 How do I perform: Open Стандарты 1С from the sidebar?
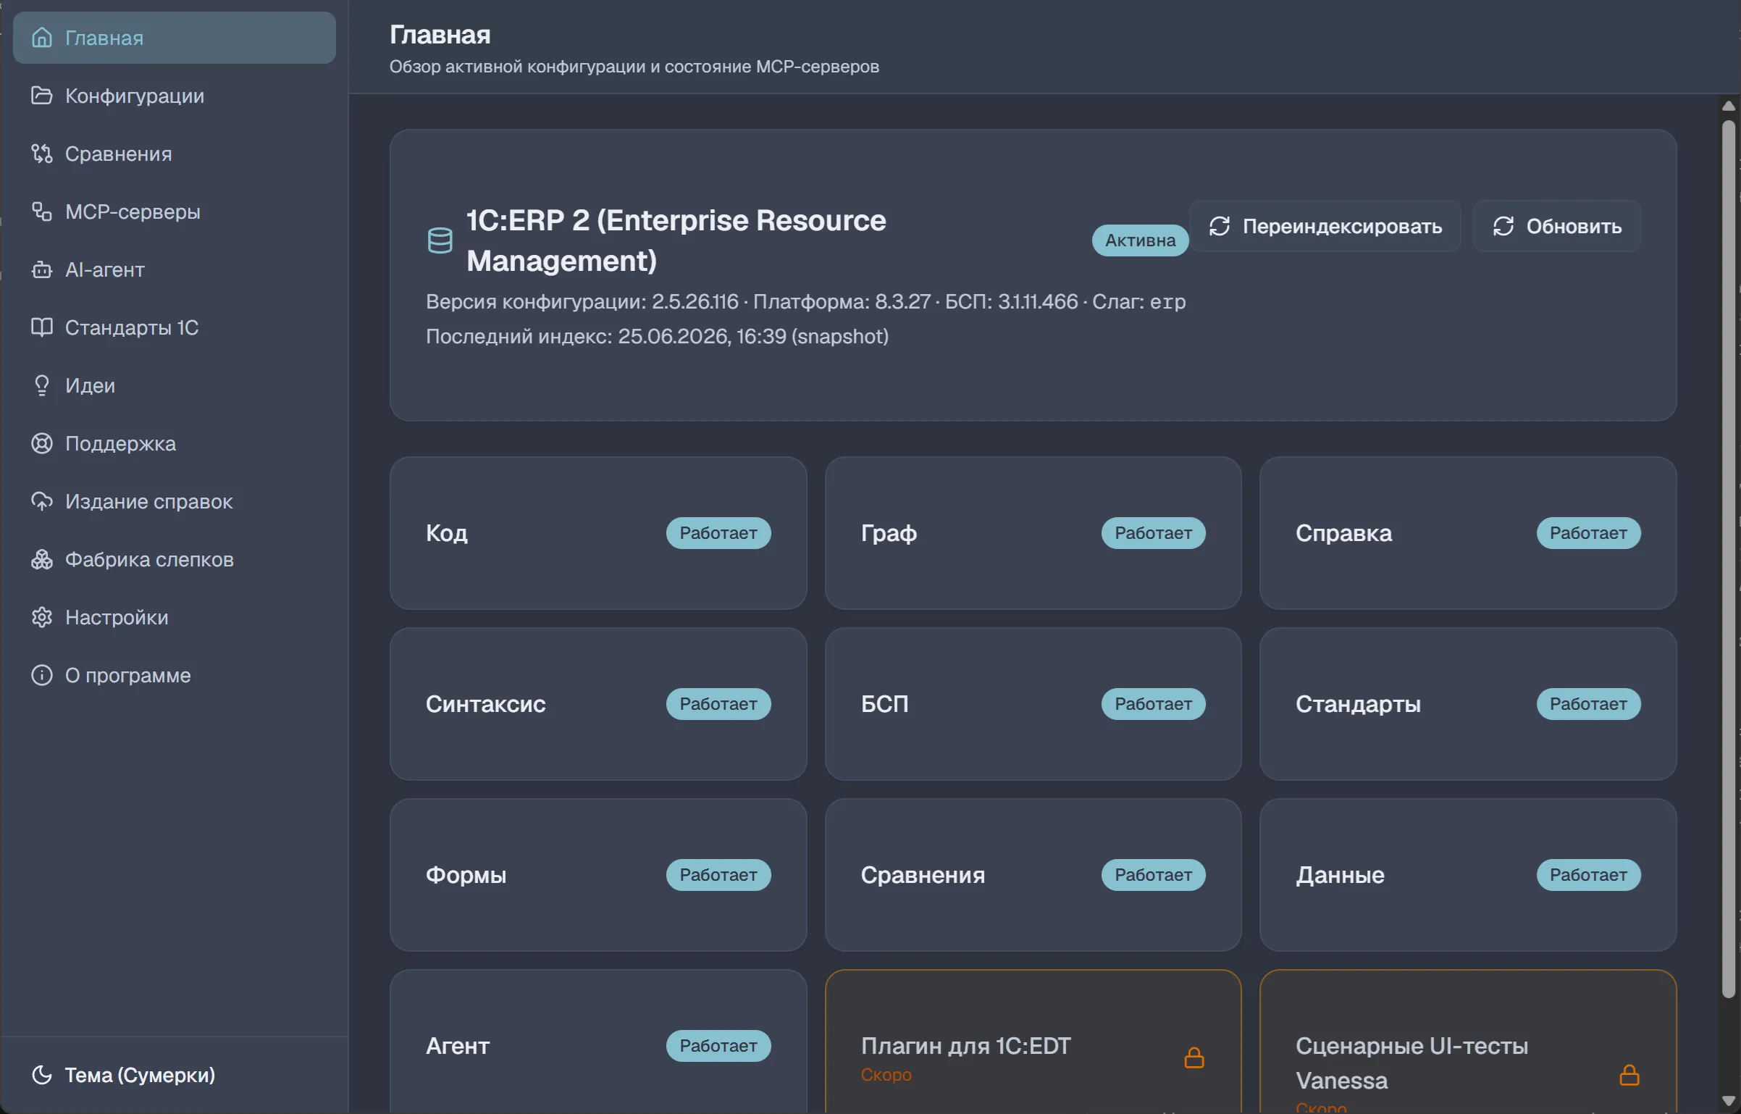pos(175,327)
